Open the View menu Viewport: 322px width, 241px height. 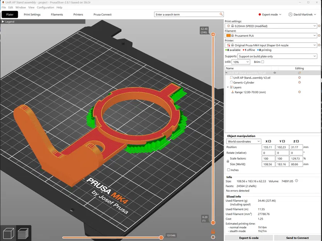(31, 7)
